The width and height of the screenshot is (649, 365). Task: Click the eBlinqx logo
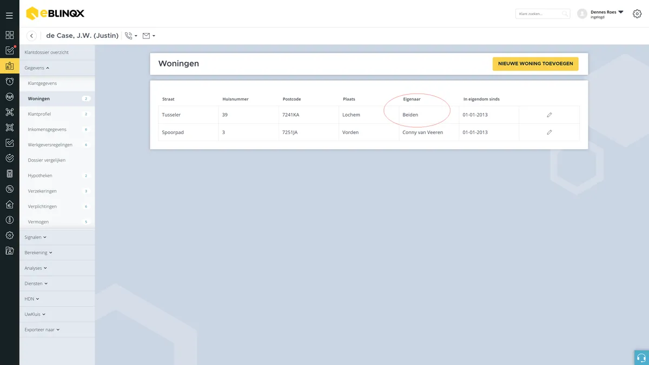click(55, 14)
